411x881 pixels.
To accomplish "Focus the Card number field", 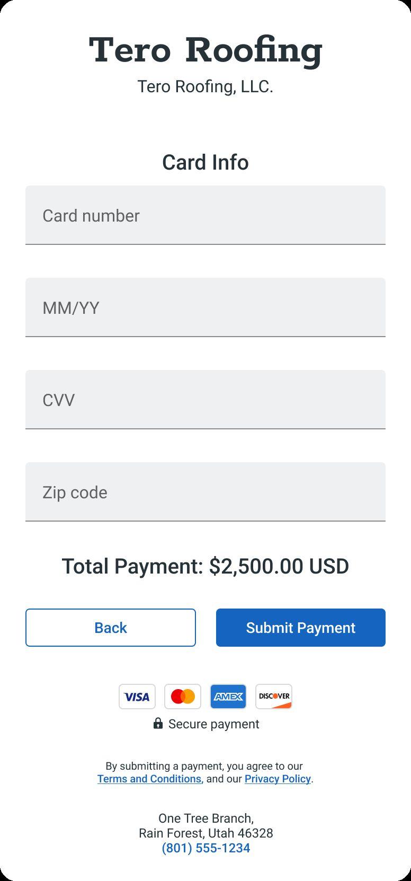I will click(x=205, y=215).
